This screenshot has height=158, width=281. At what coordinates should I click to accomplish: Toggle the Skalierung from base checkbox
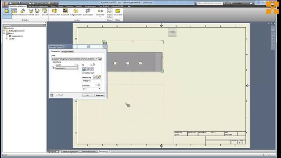(96, 85)
